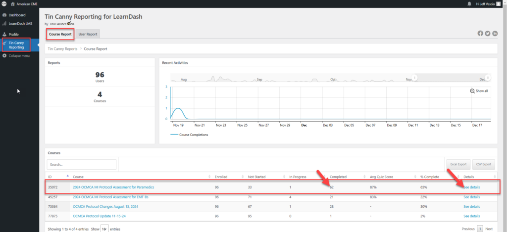Select the Tin Canny Reporting sidebar icon

coord(4,43)
